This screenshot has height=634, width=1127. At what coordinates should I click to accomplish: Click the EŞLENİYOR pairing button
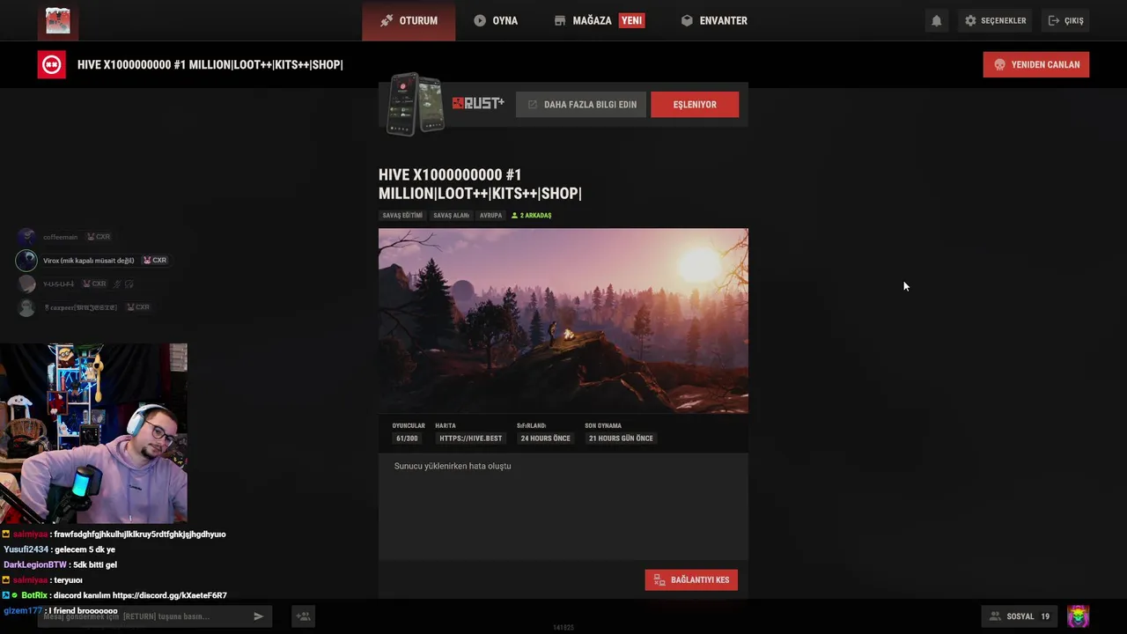point(695,104)
